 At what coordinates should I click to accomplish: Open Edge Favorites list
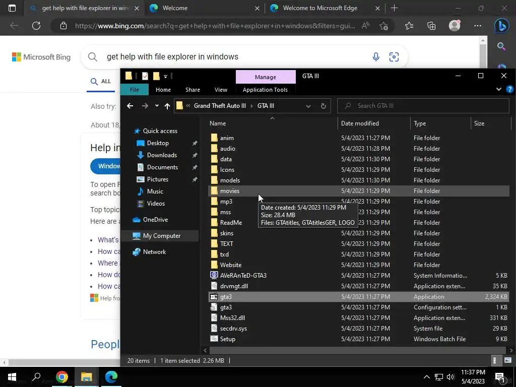[x=409, y=26]
